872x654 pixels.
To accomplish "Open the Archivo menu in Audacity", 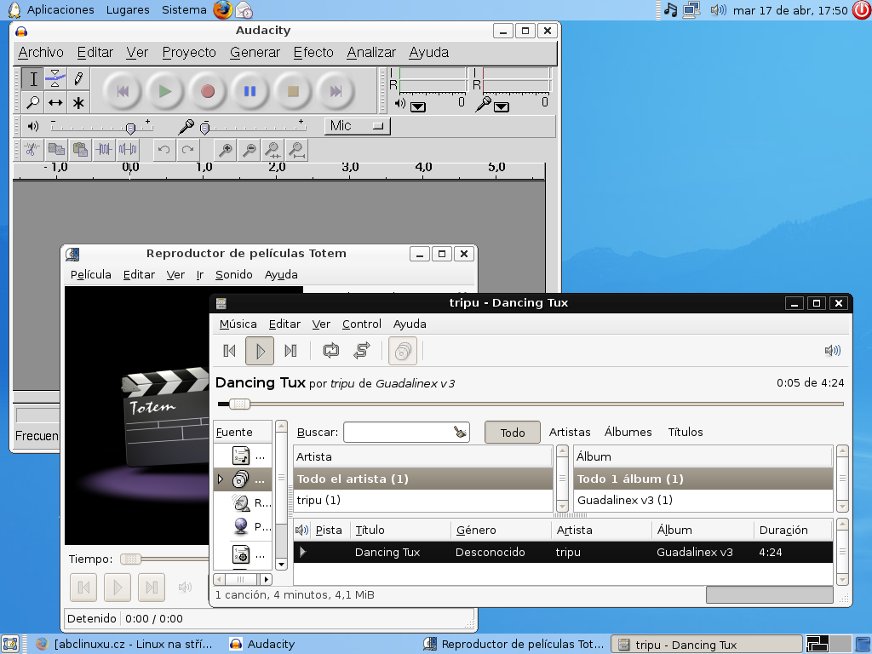I will click(41, 52).
